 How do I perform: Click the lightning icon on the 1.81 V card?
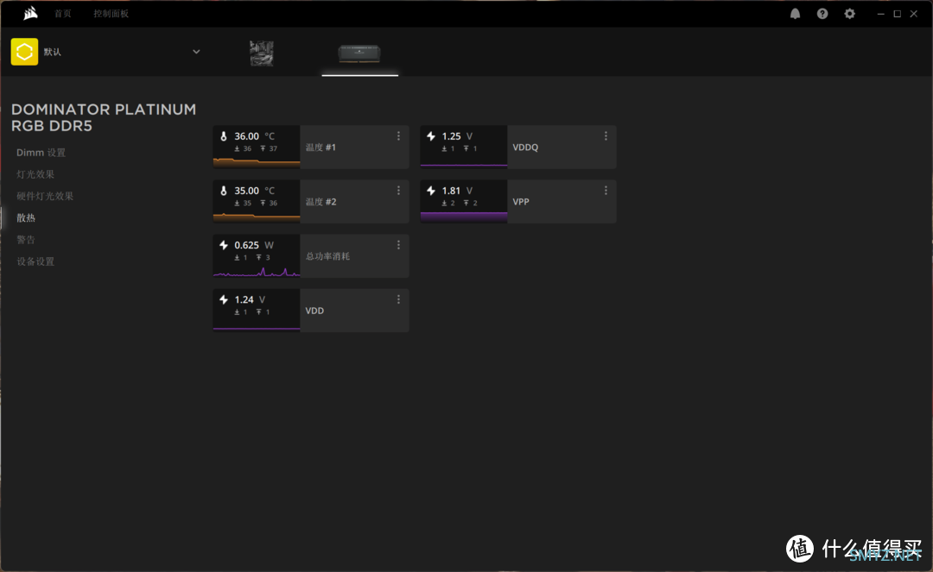tap(431, 191)
